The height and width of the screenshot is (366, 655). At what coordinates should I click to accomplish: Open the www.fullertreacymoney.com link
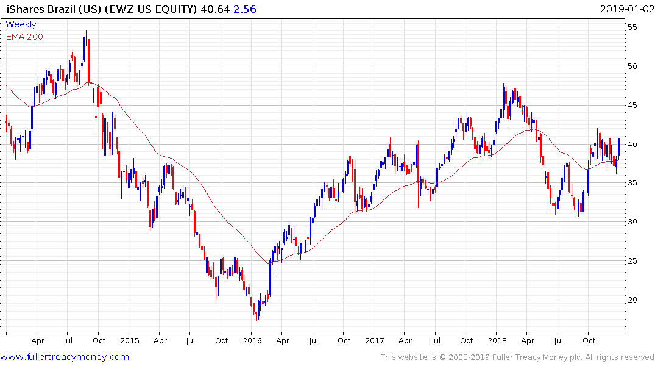(65, 357)
